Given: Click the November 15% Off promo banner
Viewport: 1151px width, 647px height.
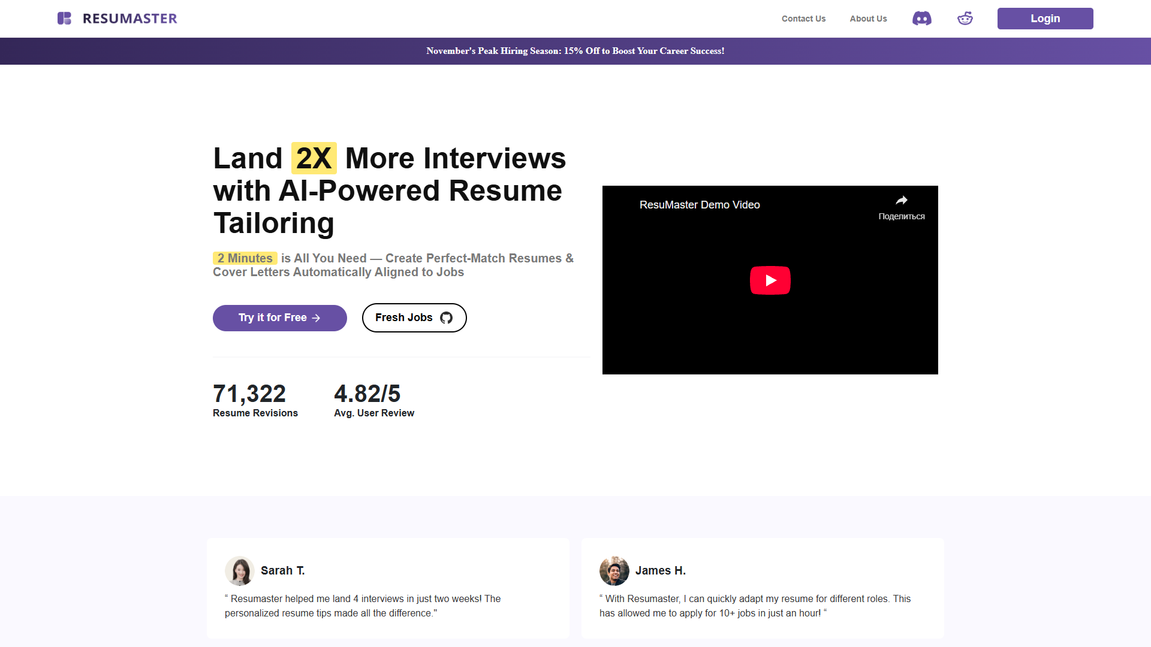Looking at the screenshot, I should (575, 51).
